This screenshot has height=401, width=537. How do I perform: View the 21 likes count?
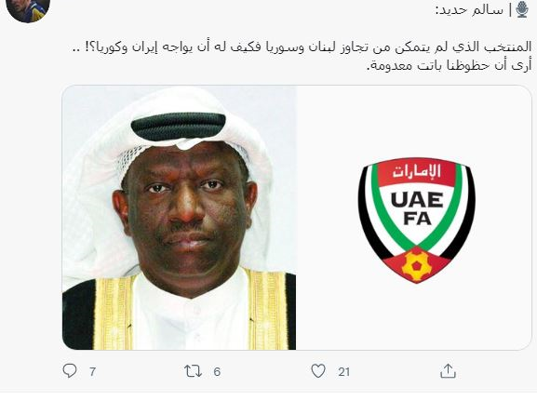343,371
